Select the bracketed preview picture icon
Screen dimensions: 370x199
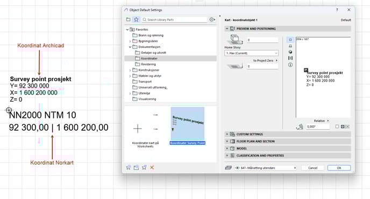pos(290,58)
